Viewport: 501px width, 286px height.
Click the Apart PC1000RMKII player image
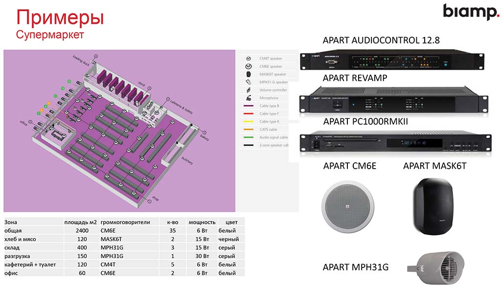[395, 141]
